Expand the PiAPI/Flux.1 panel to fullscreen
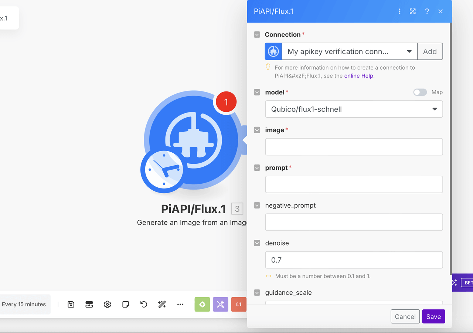Image resolution: width=473 pixels, height=333 pixels. [x=413, y=11]
